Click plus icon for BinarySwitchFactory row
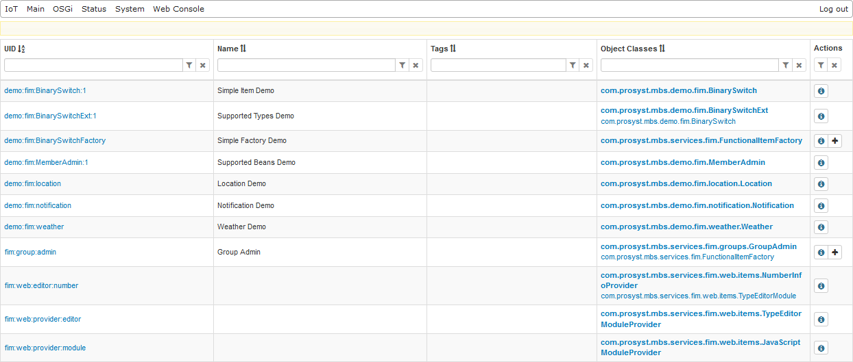The height and width of the screenshot is (362, 853). click(834, 141)
